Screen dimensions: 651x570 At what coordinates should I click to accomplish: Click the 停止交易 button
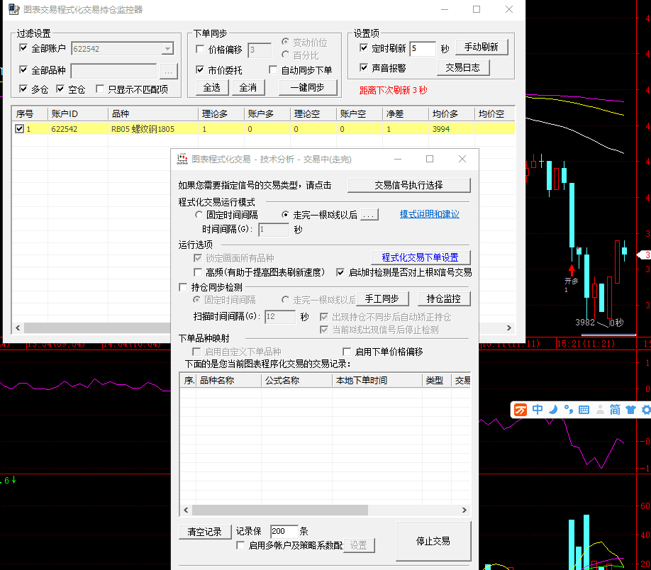coord(433,541)
